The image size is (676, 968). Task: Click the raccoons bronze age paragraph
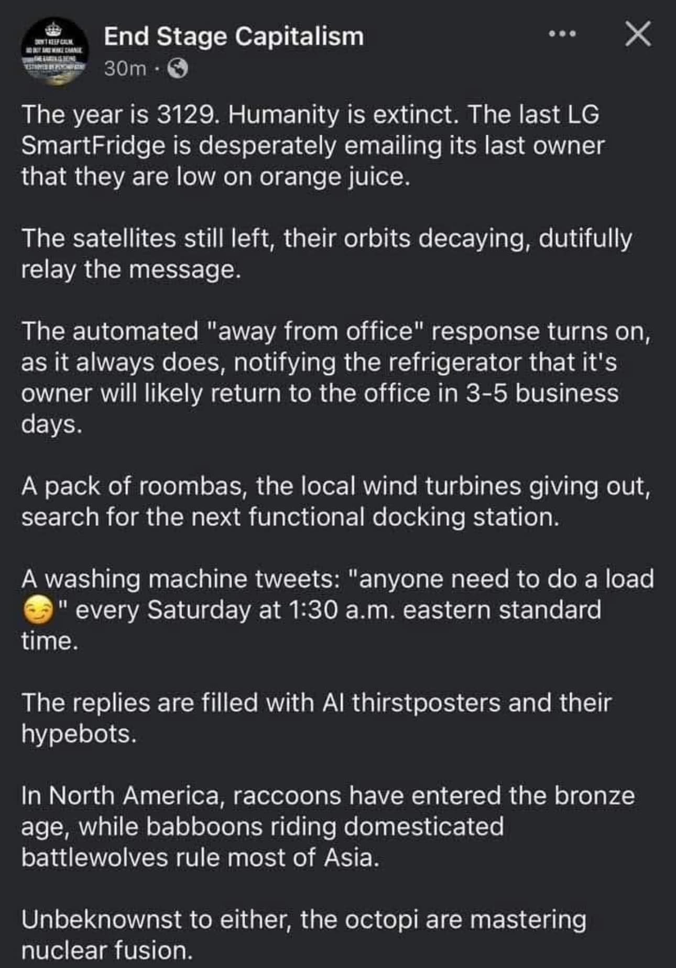pyautogui.click(x=328, y=826)
